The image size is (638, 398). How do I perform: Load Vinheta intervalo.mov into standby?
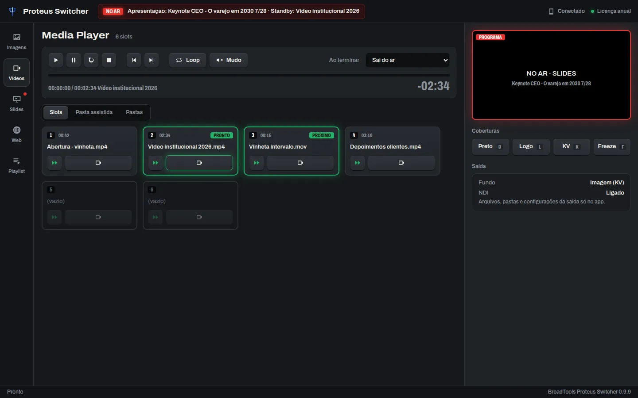300,163
